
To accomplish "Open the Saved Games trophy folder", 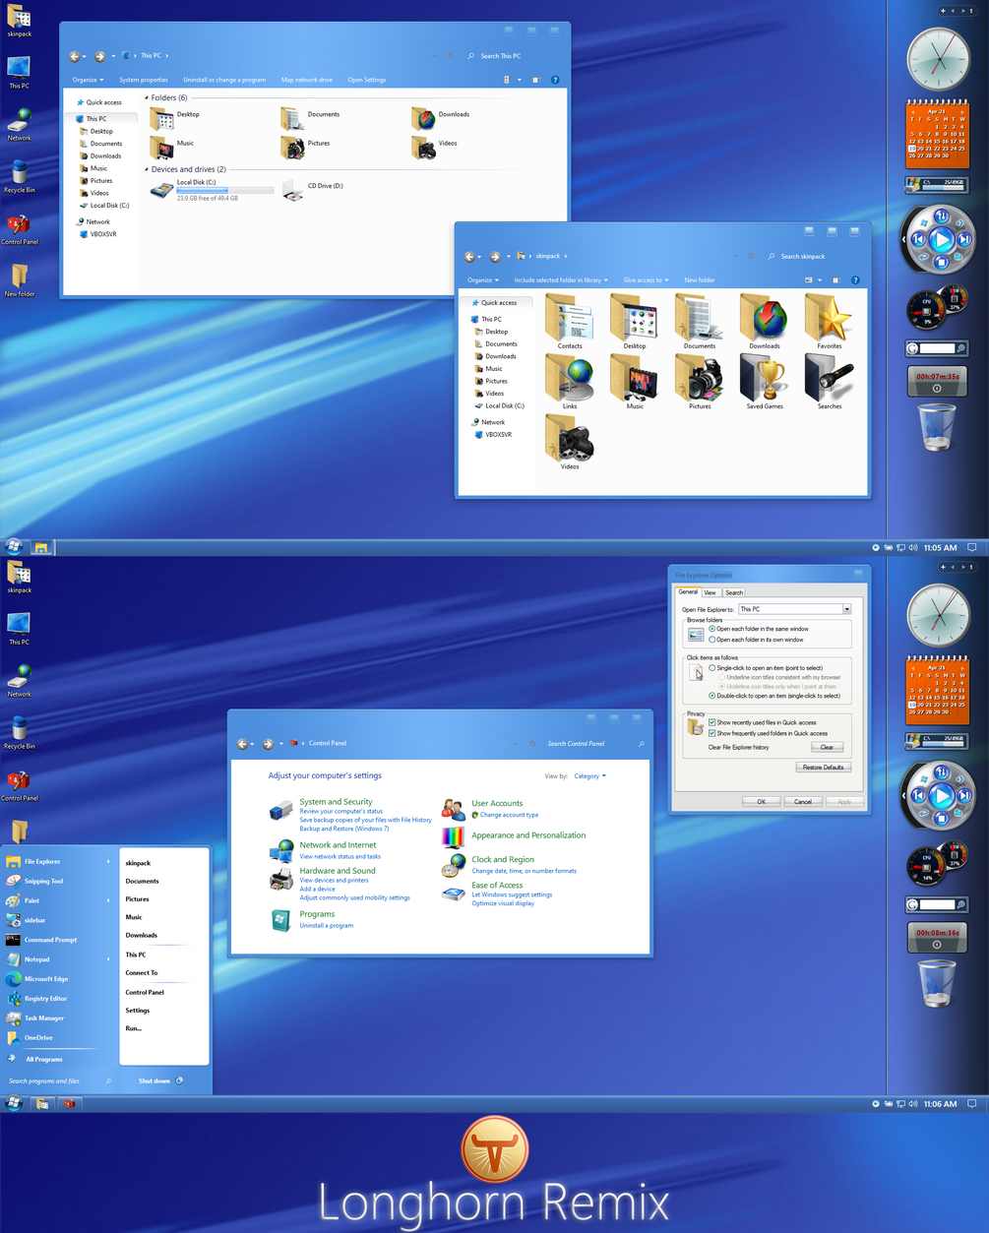I will (765, 382).
